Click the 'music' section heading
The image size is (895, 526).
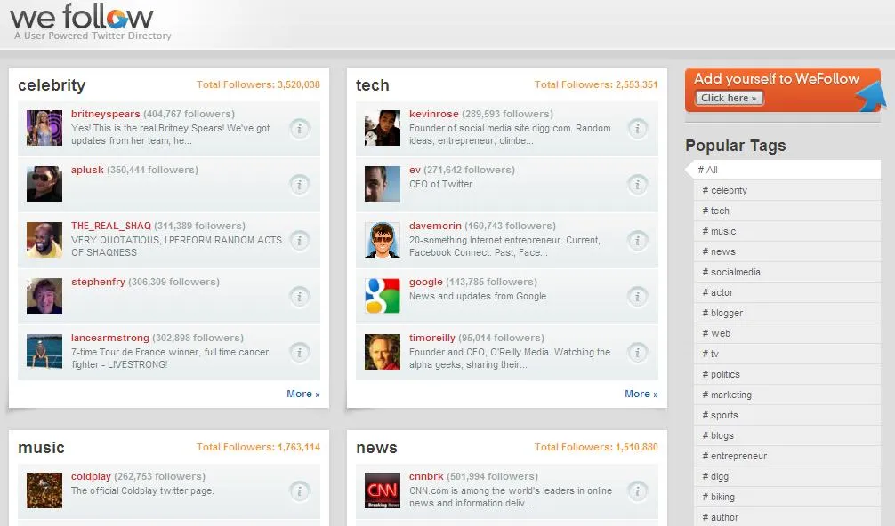pos(41,447)
